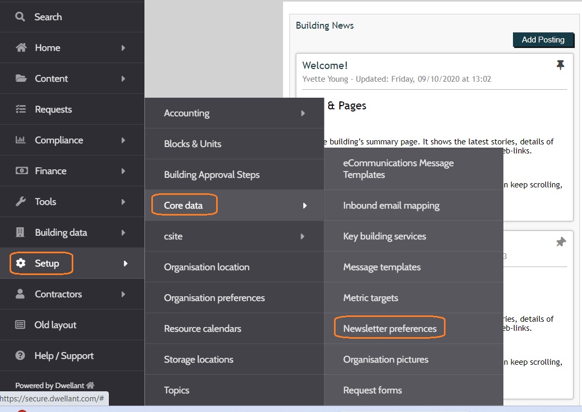Click the Help / Support question mark icon
The image size is (582, 412).
pos(20,356)
